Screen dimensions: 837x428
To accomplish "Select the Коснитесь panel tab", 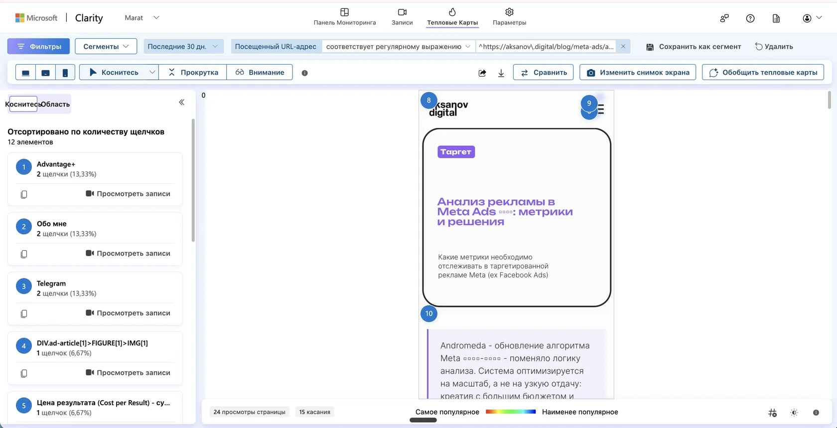I will [23, 104].
